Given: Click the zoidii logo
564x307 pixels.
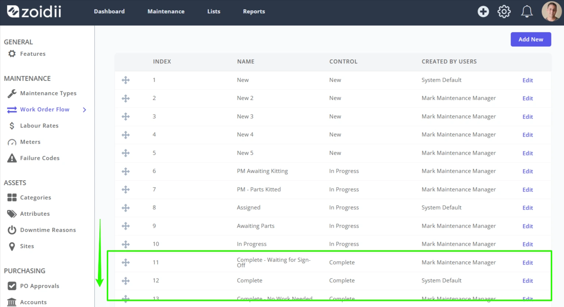Looking at the screenshot, I should tap(34, 11).
